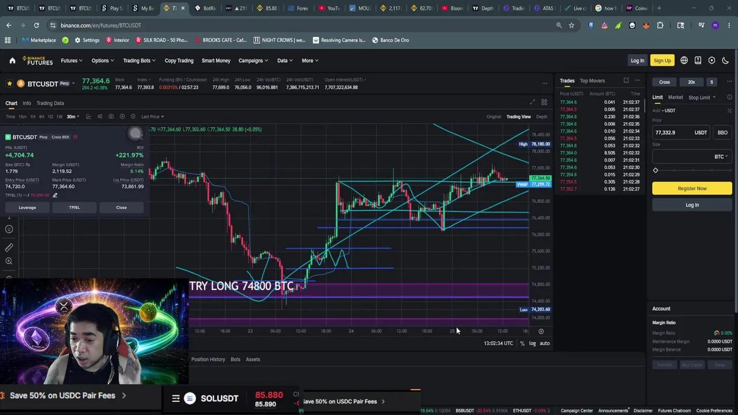Open the Top Movers tab
The width and height of the screenshot is (738, 415).
(x=592, y=81)
